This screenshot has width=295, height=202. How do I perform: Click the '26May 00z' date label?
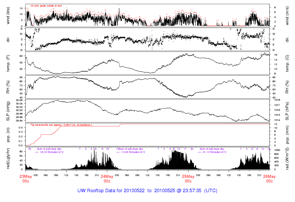(269, 179)
